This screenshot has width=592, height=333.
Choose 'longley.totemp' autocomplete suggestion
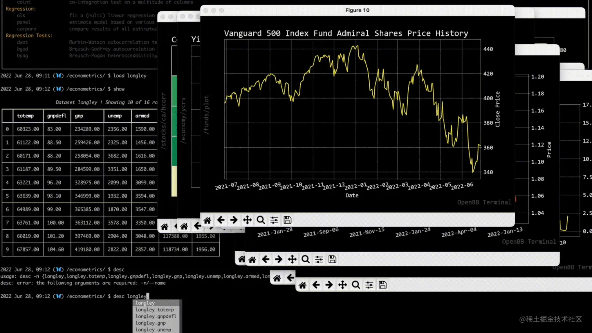156,309
